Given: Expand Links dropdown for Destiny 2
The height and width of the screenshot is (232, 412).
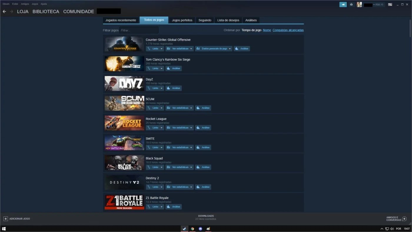Looking at the screenshot, I should click(155, 187).
